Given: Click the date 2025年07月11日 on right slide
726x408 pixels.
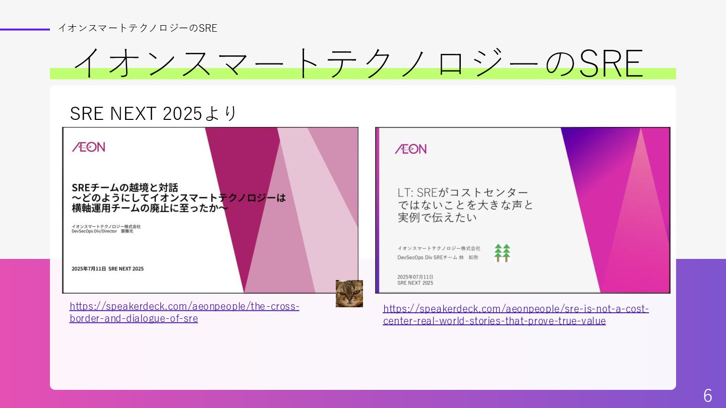Looking at the screenshot, I should 415,277.
